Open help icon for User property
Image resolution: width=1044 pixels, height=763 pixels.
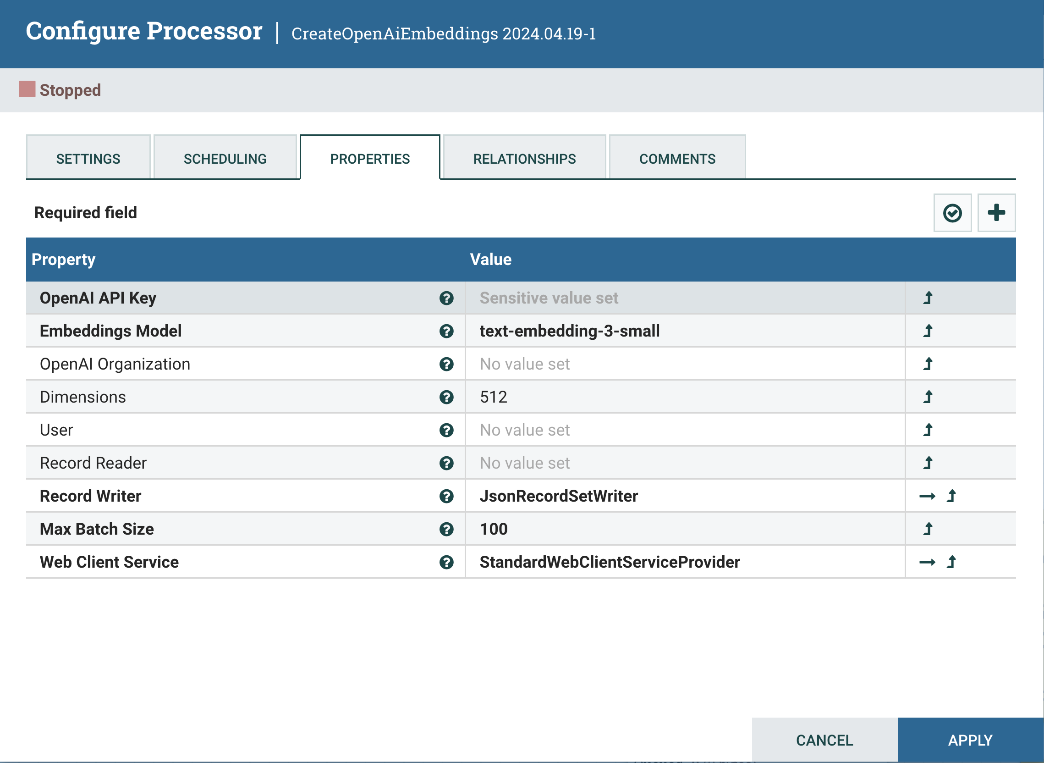446,431
